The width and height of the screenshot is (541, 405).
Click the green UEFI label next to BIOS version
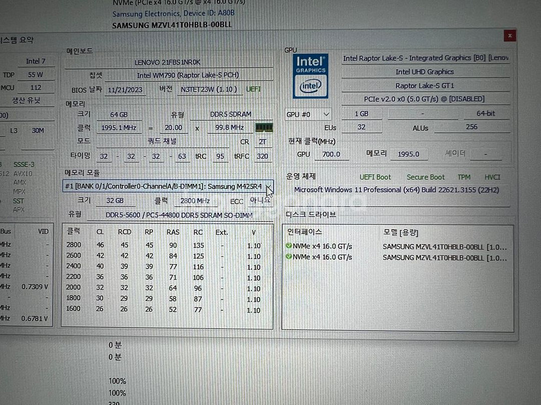(253, 89)
